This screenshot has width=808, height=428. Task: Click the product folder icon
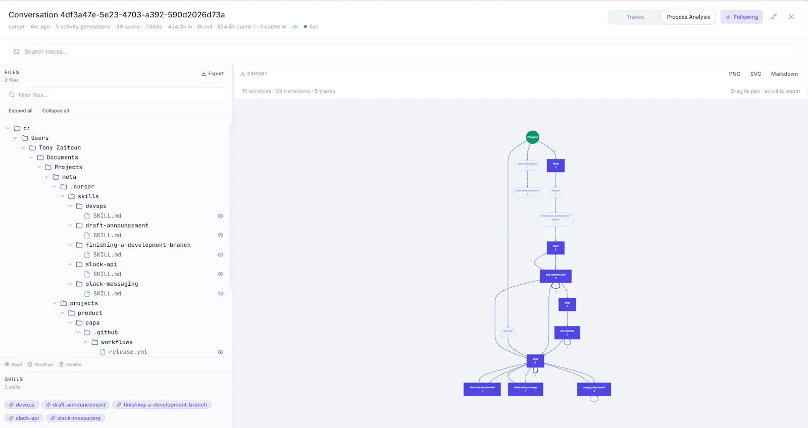click(72, 313)
